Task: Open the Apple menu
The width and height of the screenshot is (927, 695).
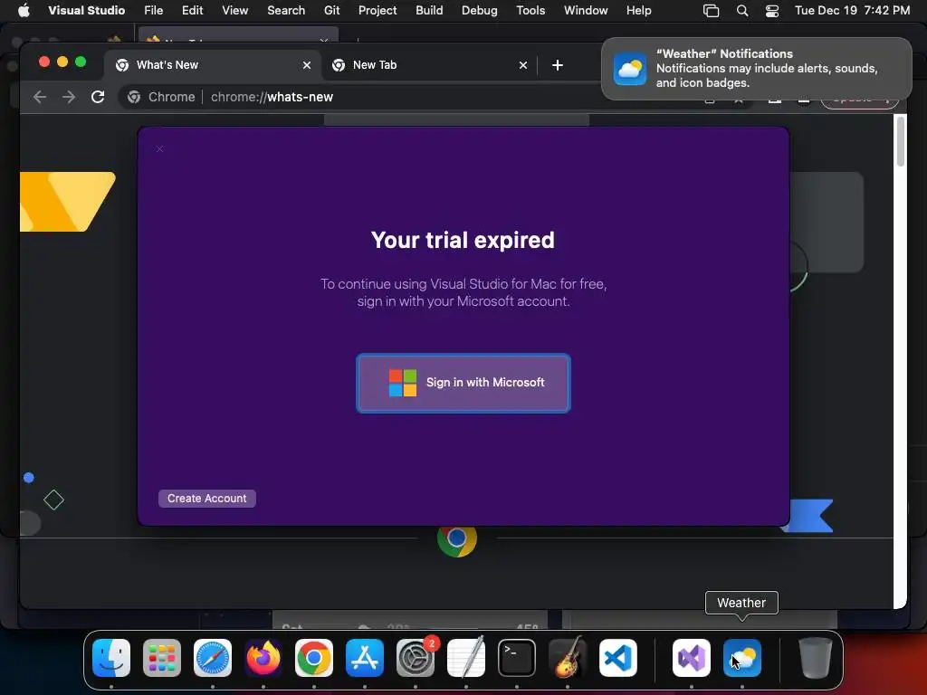Action: (x=24, y=10)
